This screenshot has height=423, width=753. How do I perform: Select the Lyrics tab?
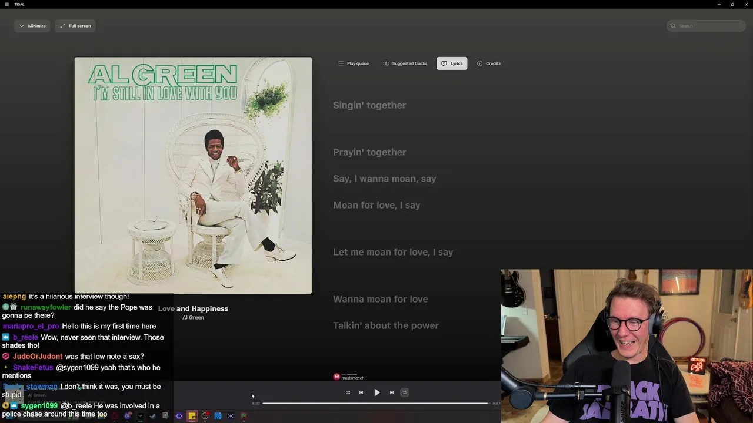(452, 63)
